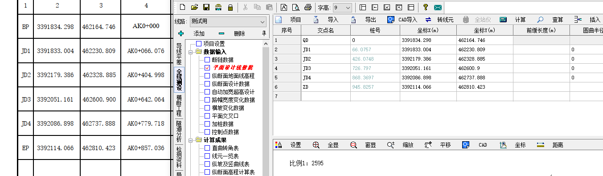Click the print preview magnifier icon
The height and width of the screenshot is (176, 603).
tap(295, 8)
